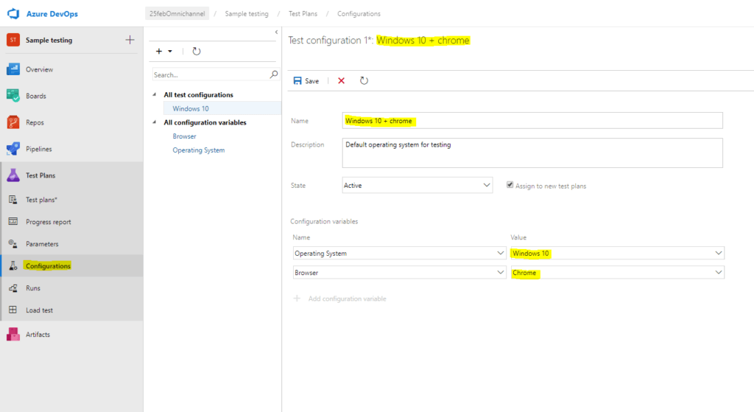Go to Repos in sidebar menu
754x412 pixels.
(x=35, y=122)
